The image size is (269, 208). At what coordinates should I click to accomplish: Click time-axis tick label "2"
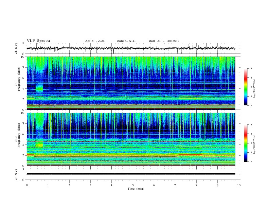[x=69, y=185]
